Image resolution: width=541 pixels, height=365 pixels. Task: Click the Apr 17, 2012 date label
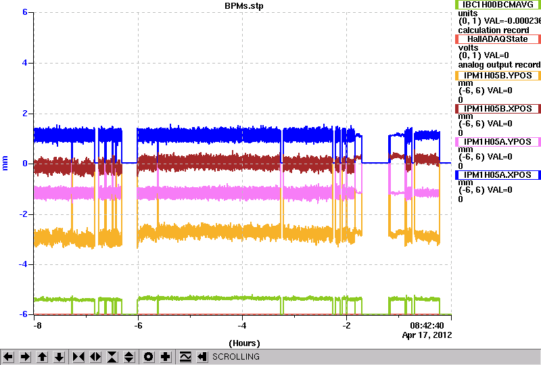pos(427,335)
